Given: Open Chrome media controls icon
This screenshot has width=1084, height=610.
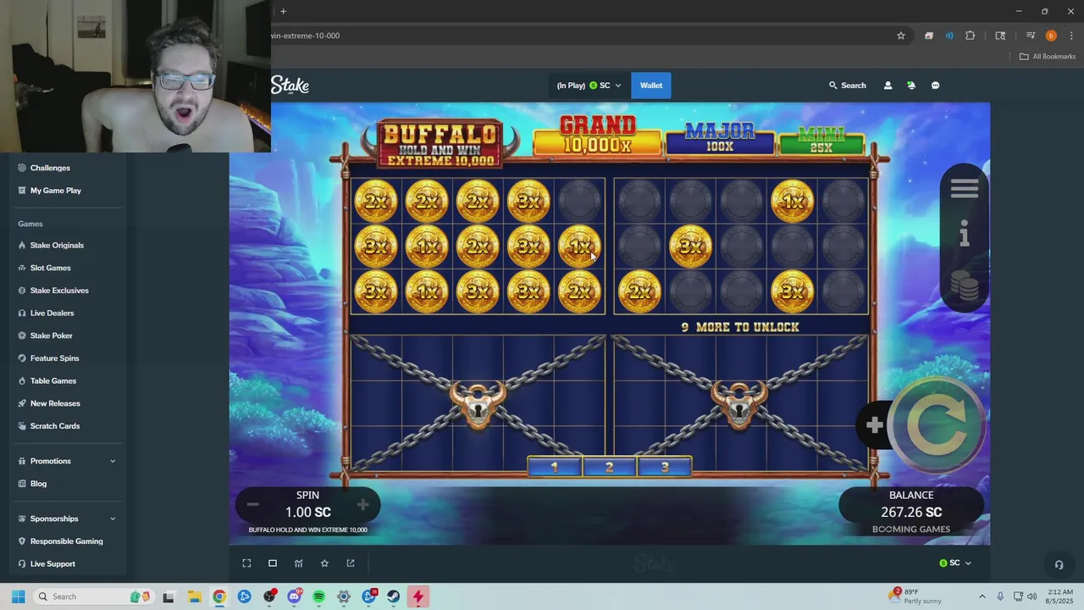Looking at the screenshot, I should pyautogui.click(x=1031, y=36).
